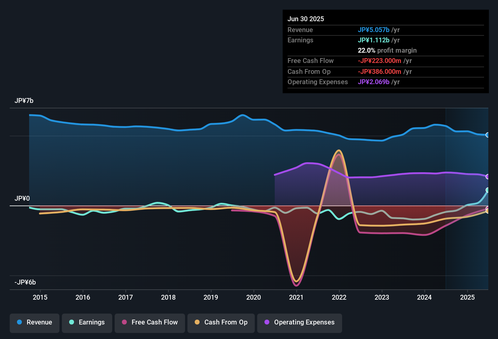498x339 pixels.
Task: Click the 2022 x-axis year label
Action: tap(339, 298)
